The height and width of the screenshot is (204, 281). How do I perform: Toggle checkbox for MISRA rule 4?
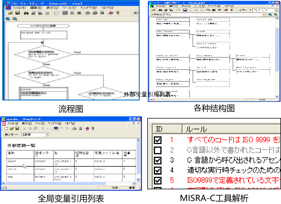coord(158,170)
